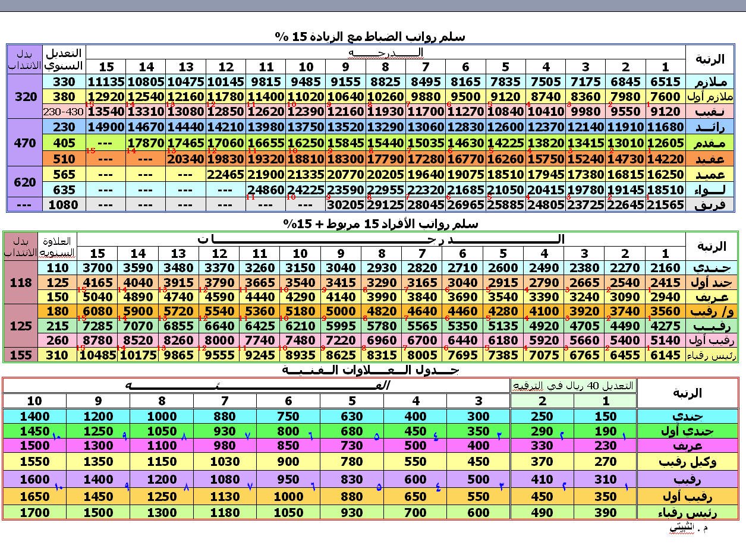Select the cell showing 12920
746x558 pixels.
pos(106,97)
